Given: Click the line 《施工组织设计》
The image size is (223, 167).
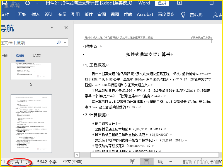Looking at the screenshot, I should coord(105,124).
